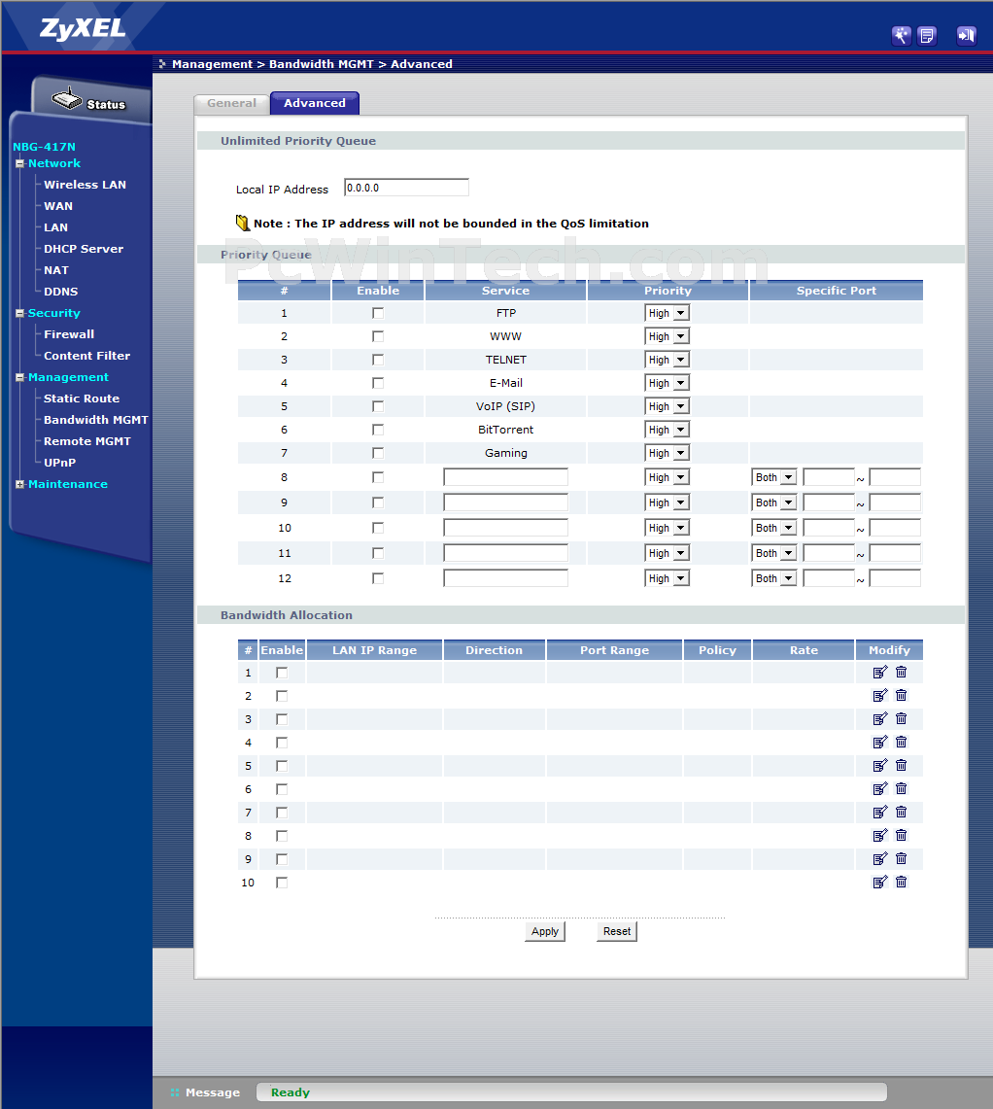The image size is (993, 1109).
Task: Open DHCP Server settings in sidebar
Action: pos(84,249)
